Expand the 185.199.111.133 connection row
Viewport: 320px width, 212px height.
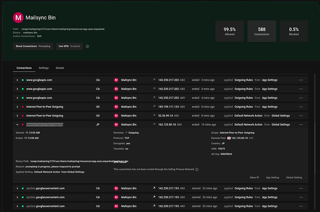17,107
